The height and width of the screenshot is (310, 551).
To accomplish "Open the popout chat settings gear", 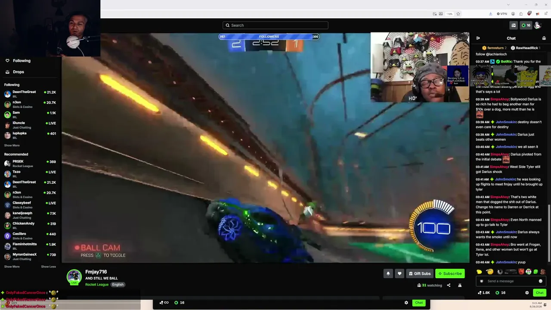I will click(x=406, y=303).
